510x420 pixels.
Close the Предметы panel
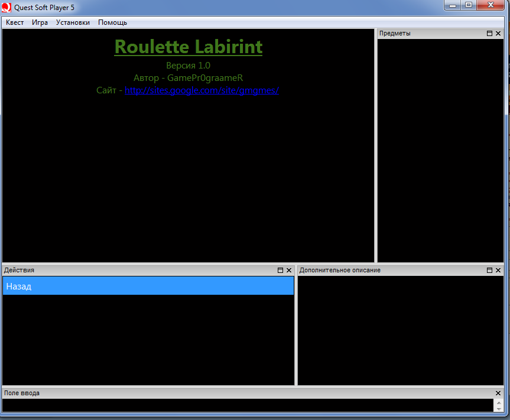click(498, 34)
